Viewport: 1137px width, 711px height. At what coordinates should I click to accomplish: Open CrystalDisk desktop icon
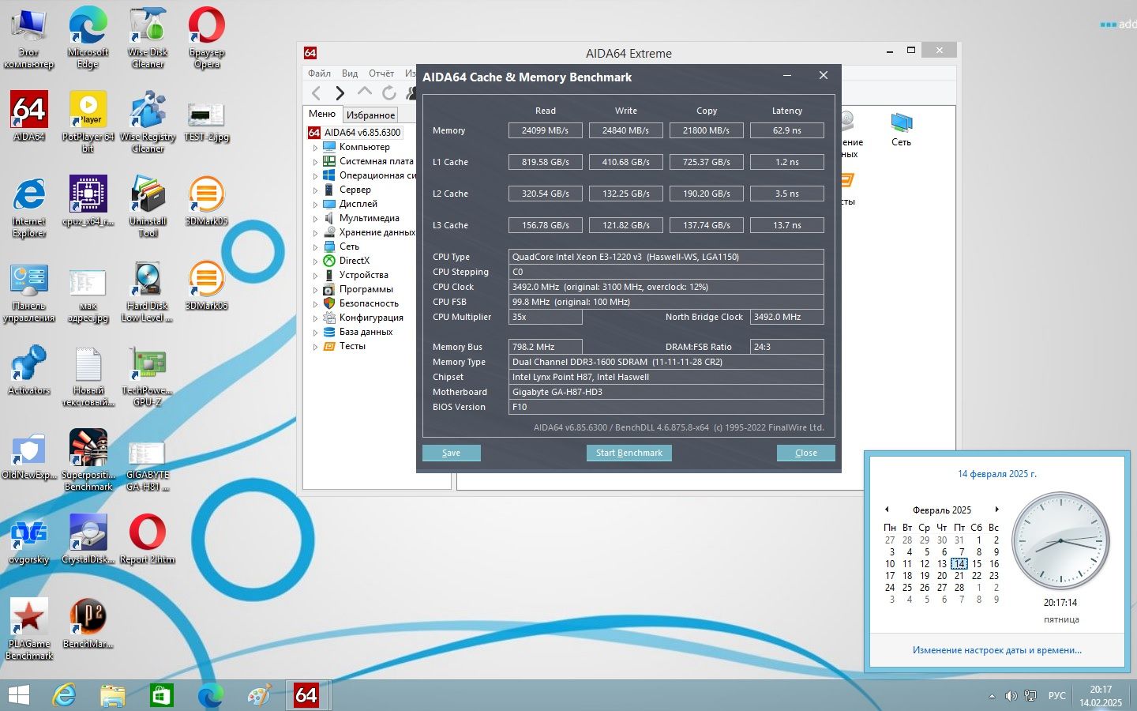tap(88, 539)
